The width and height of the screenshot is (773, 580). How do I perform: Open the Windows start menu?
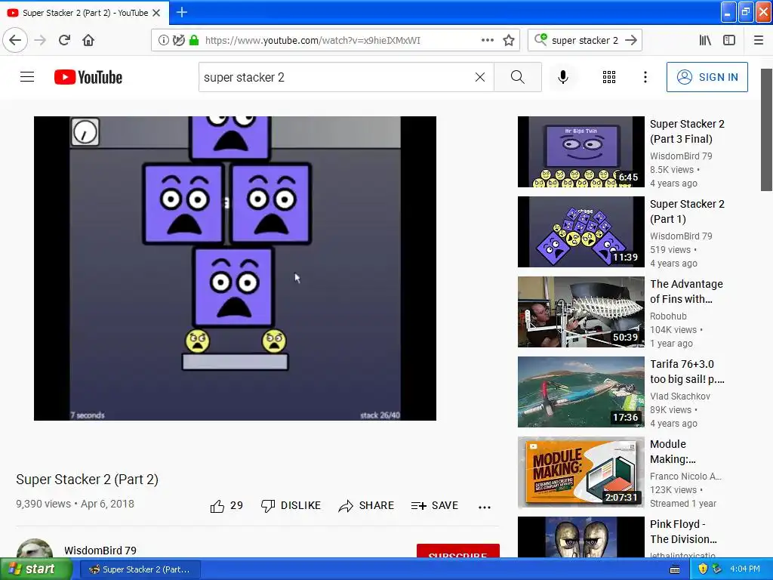point(35,569)
